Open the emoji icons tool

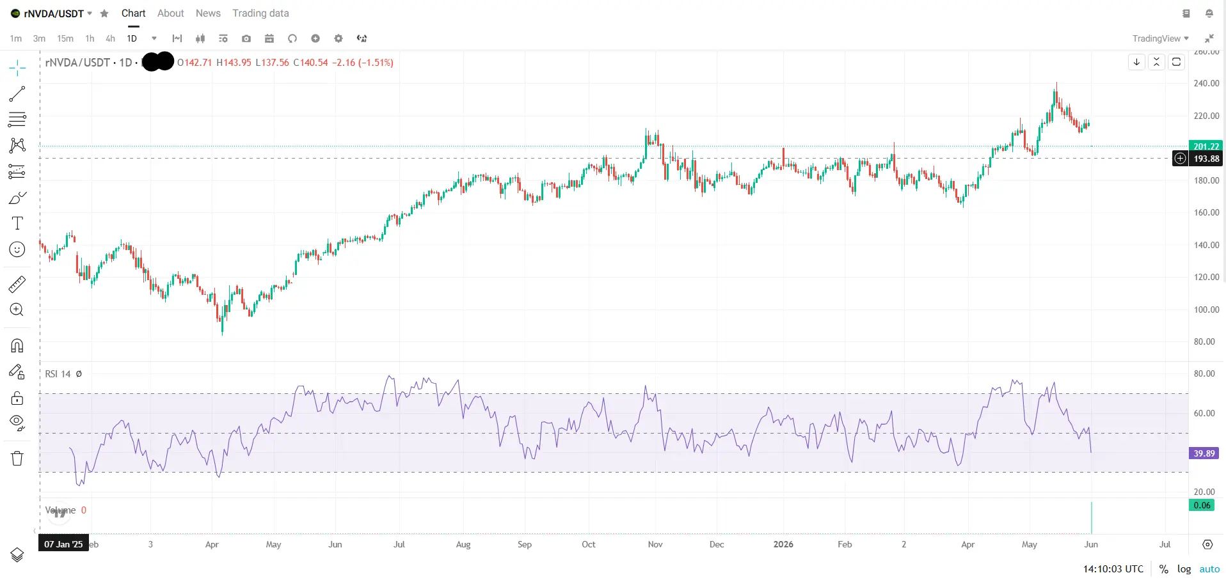point(17,249)
